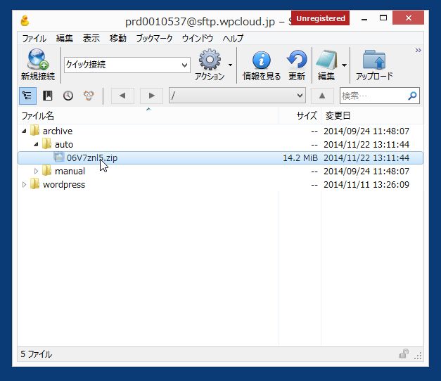This screenshot has height=381, width=441.
Task: Click the auto folder icon
Action: [x=46, y=143]
